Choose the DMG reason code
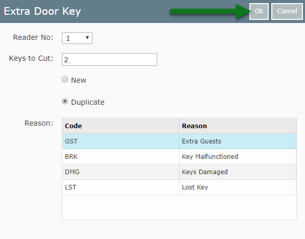The width and height of the screenshot is (305, 239). pyautogui.click(x=72, y=172)
